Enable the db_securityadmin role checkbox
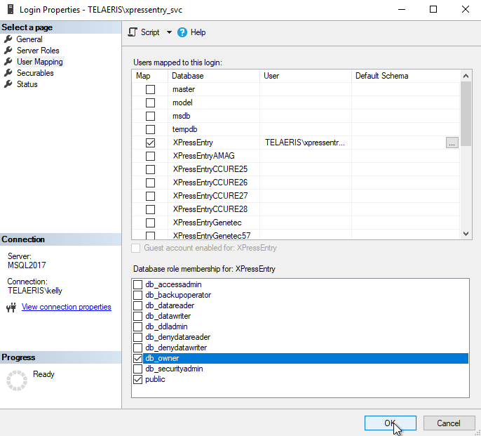Screen dimensions: 481x436 point(137,369)
